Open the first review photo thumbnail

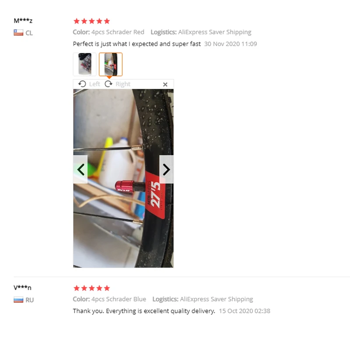(x=84, y=64)
